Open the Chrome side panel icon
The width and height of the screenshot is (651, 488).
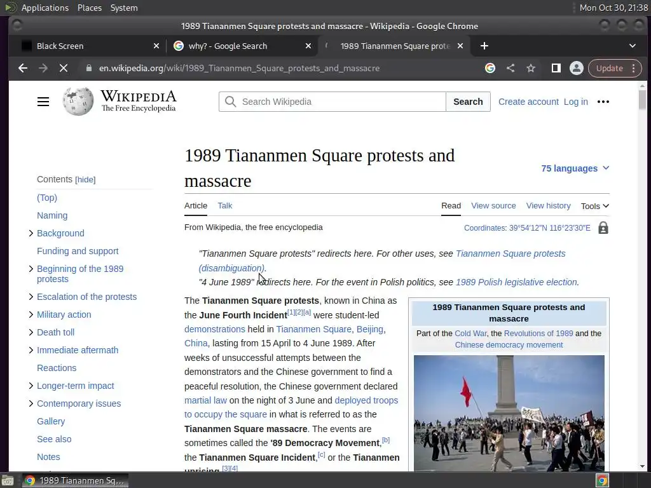pos(556,69)
